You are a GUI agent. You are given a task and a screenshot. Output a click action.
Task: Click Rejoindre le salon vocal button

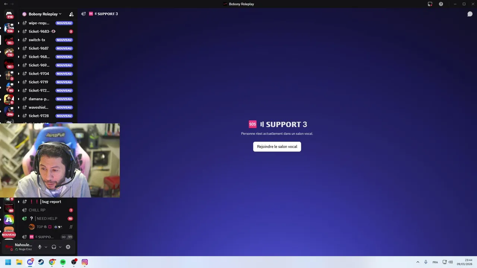pyautogui.click(x=277, y=147)
